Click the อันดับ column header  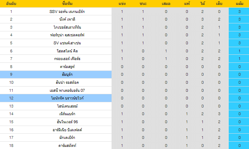pyautogui.click(x=11, y=3)
